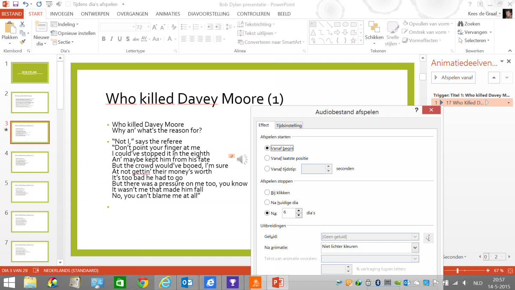
Task: Click the Schikken arrange icon
Action: [x=374, y=28]
